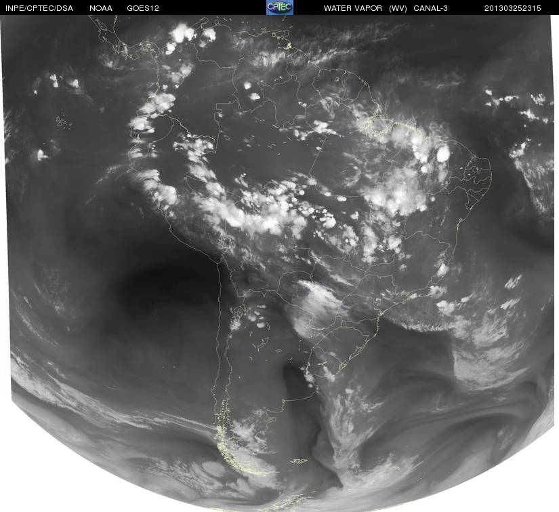Click the INPE/CPTEC/DSA header text
Viewport: 559px width, 512px height.
click(x=39, y=8)
